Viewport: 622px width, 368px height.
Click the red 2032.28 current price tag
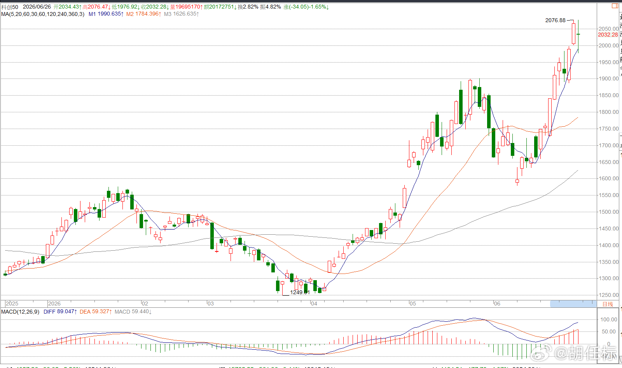608,35
